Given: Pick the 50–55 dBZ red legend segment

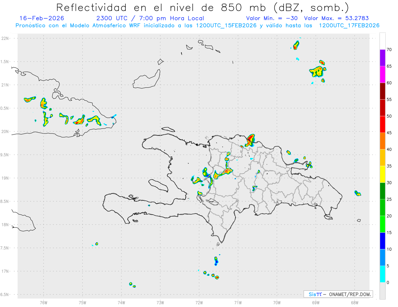Looking at the screenshot, I should [382, 108].
